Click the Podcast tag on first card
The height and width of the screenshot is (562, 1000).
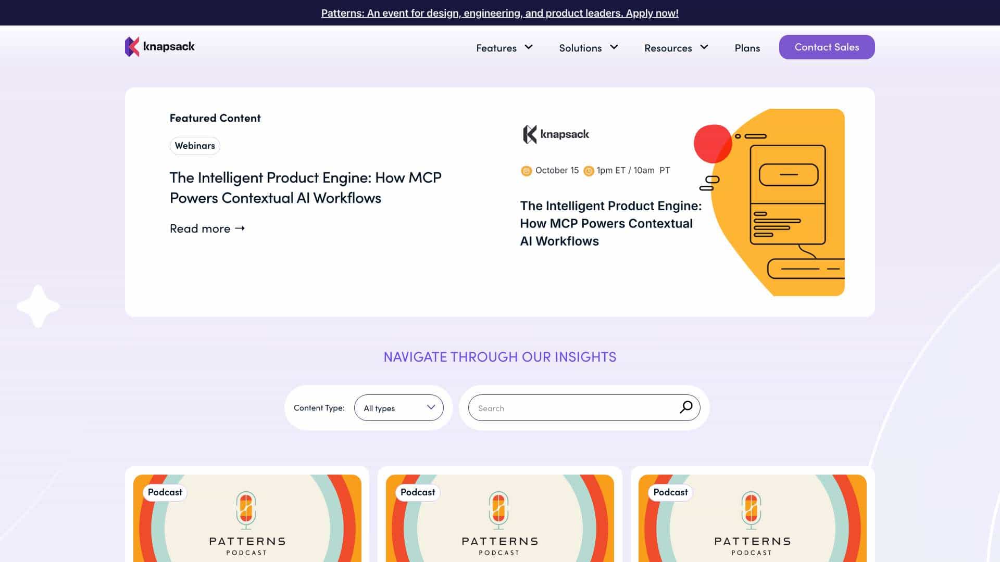pos(165,492)
